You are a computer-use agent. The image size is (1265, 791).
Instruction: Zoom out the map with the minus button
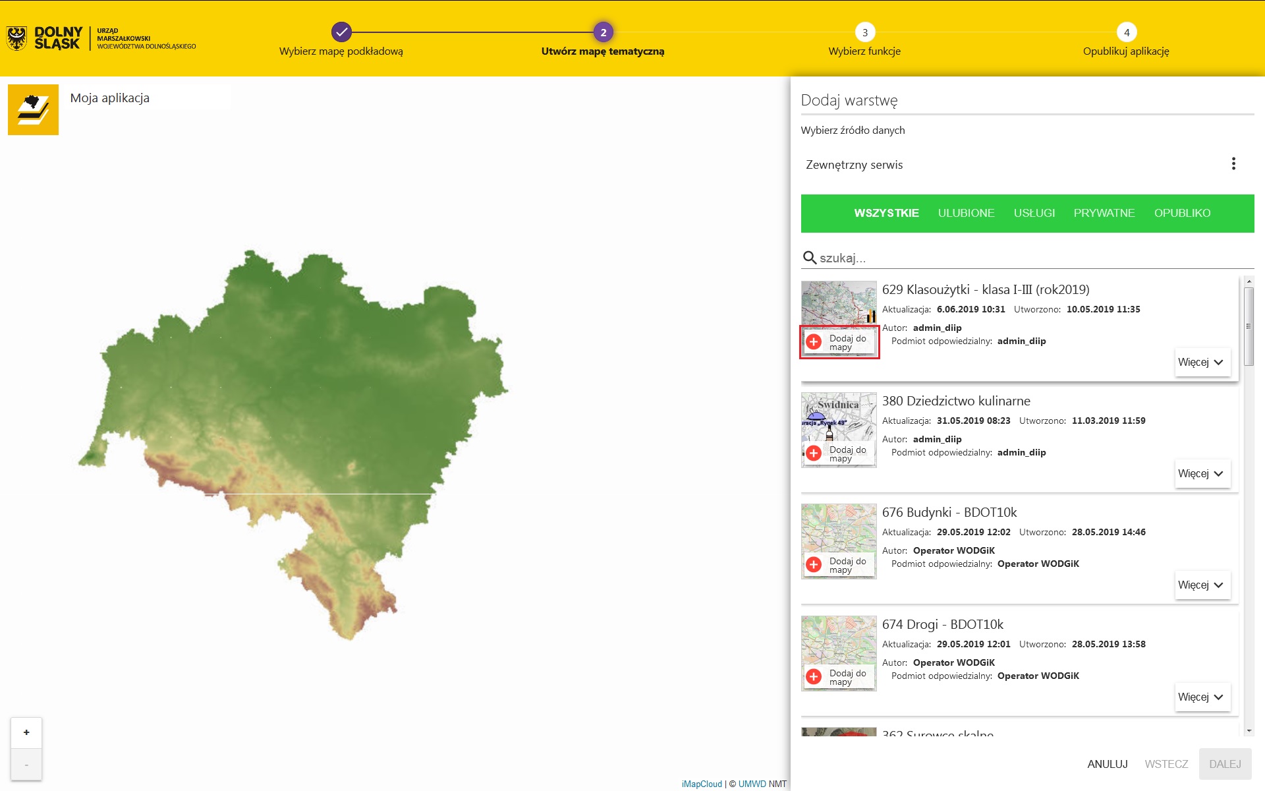[26, 765]
